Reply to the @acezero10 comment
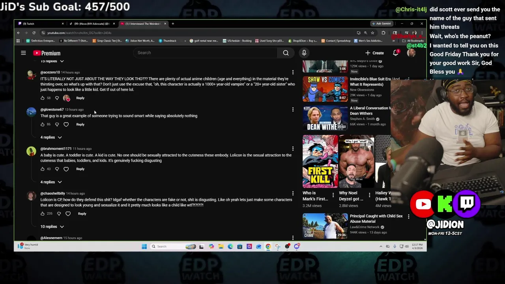This screenshot has width=505, height=284. (x=80, y=98)
